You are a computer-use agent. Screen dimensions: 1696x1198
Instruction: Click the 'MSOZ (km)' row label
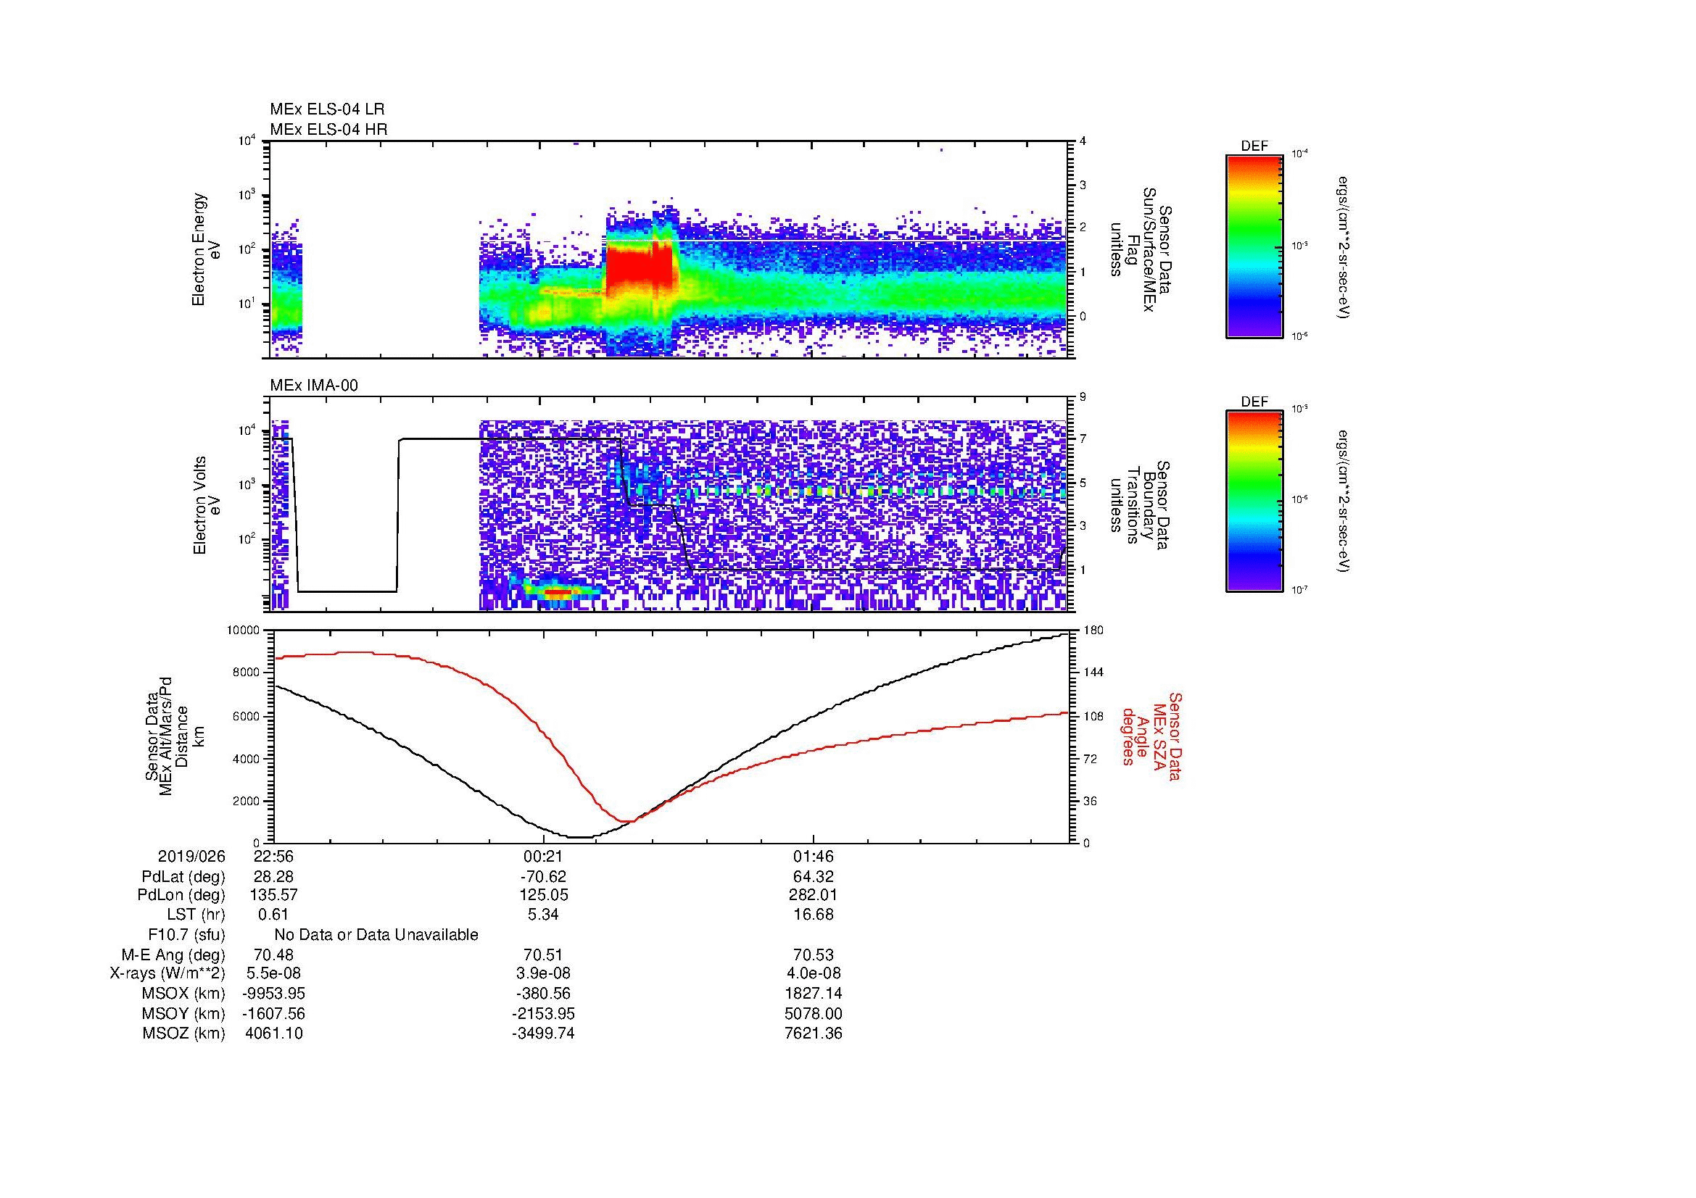183,1033
